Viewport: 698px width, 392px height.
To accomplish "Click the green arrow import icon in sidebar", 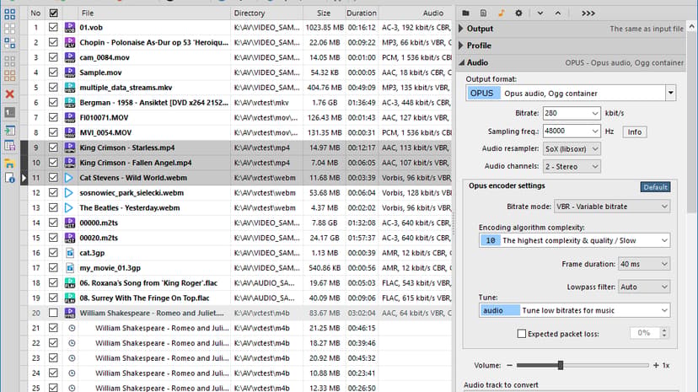I will 9,131.
